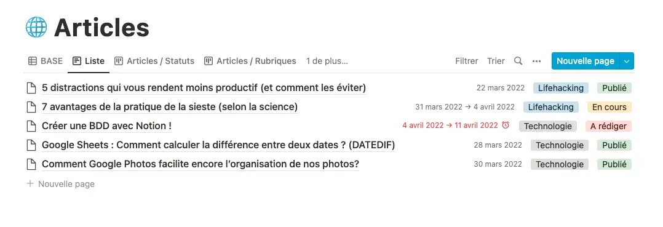663x227 pixels.
Task: Open the three-dots view options menu
Action: [x=536, y=61]
